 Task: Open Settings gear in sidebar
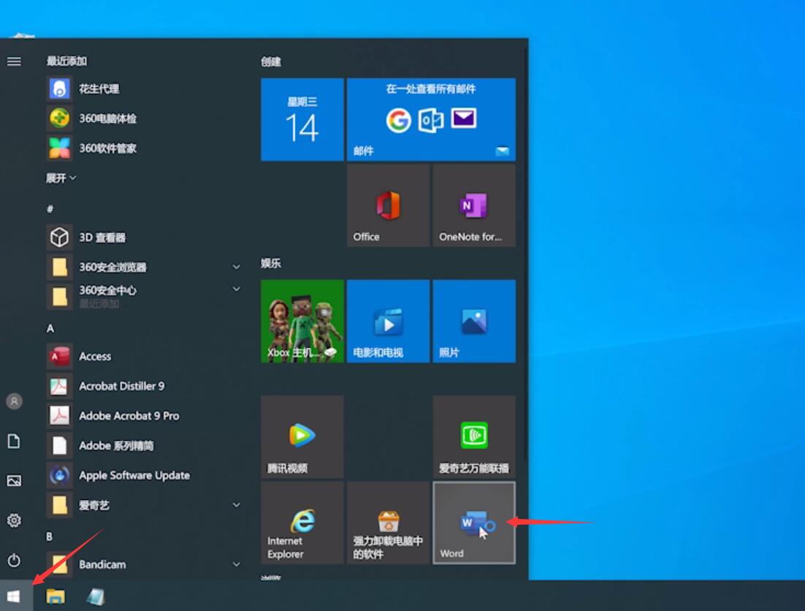click(x=15, y=520)
